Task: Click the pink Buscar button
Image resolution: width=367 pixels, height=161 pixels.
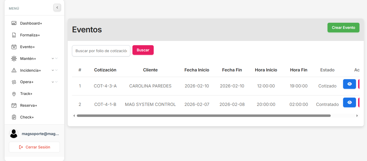Action: tap(143, 50)
